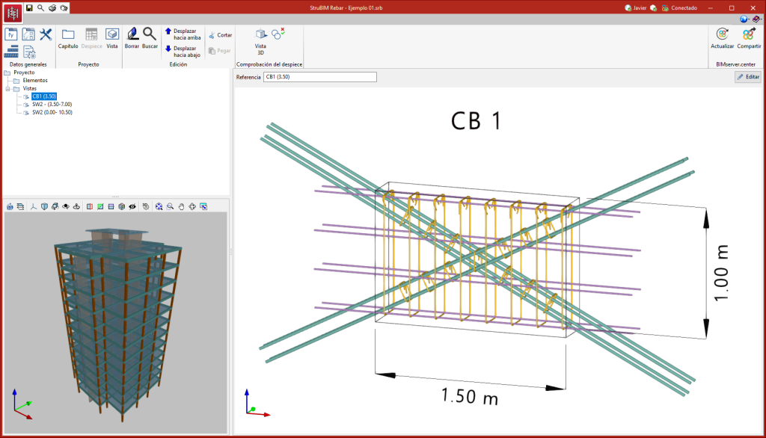Click the 3D building model thumbnail view
766x438 pixels.
(116, 323)
